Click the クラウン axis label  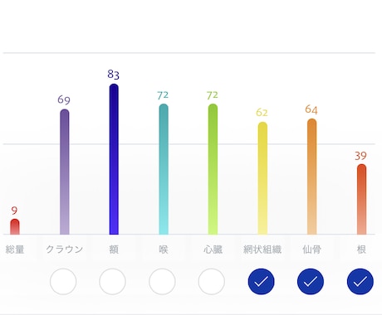click(x=65, y=250)
